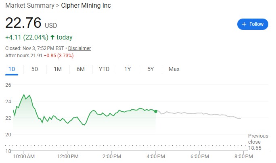Click the green dot at market close

click(x=156, y=111)
